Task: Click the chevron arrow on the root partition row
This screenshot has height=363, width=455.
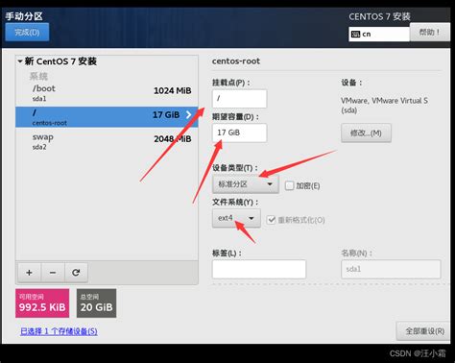Action: tap(189, 114)
